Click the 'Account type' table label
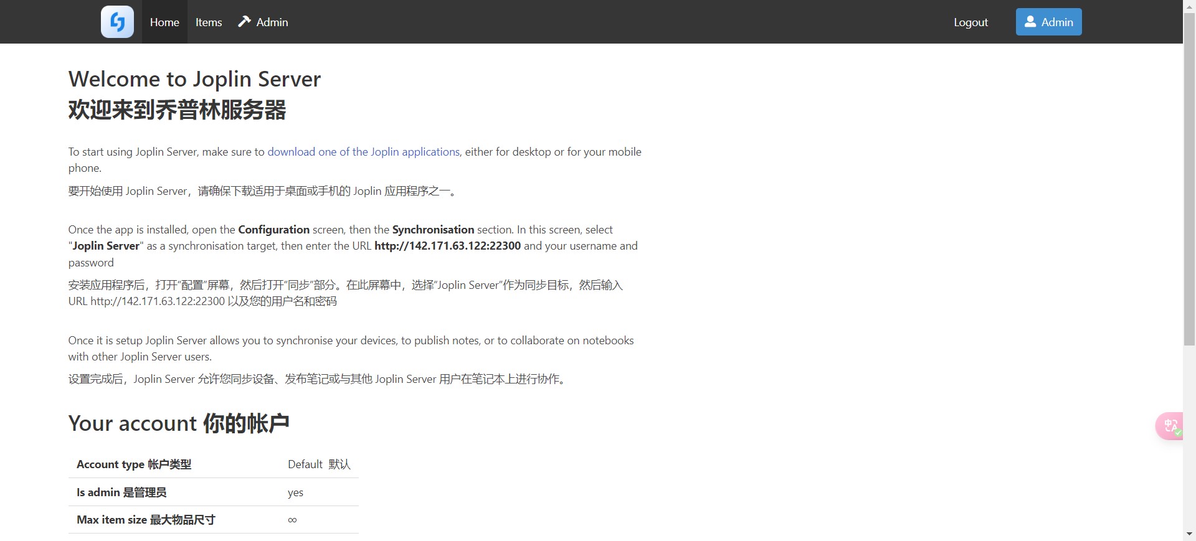 (x=134, y=464)
